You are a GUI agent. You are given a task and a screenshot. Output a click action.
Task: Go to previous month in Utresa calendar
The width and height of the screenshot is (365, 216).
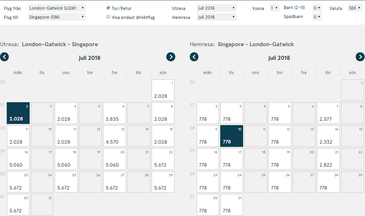[x=4, y=57]
